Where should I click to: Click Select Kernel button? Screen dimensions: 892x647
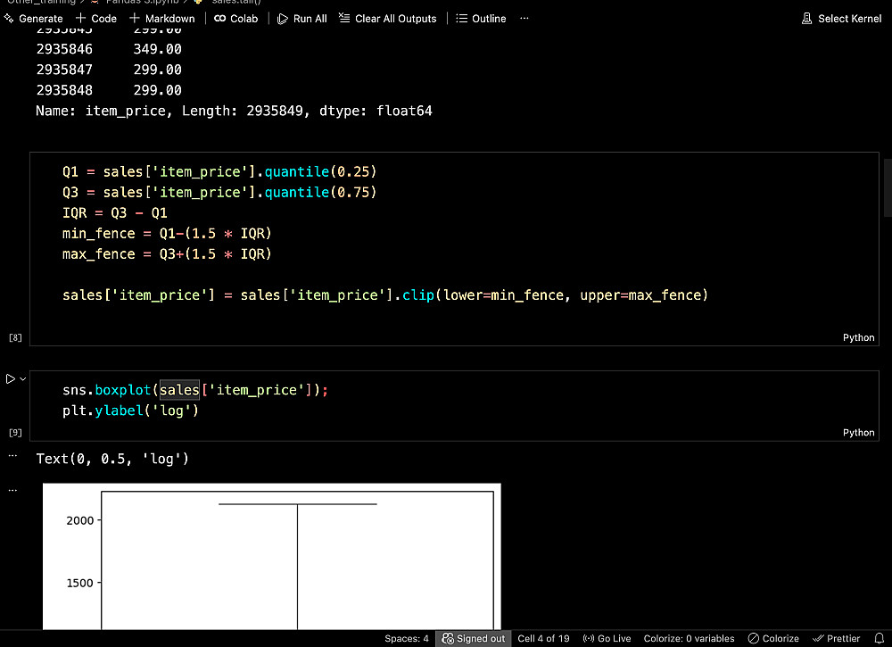click(x=841, y=18)
